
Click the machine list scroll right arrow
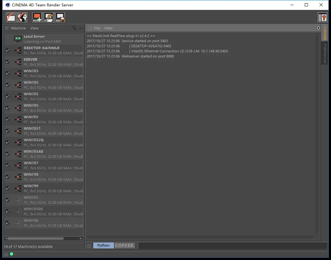tap(81, 239)
